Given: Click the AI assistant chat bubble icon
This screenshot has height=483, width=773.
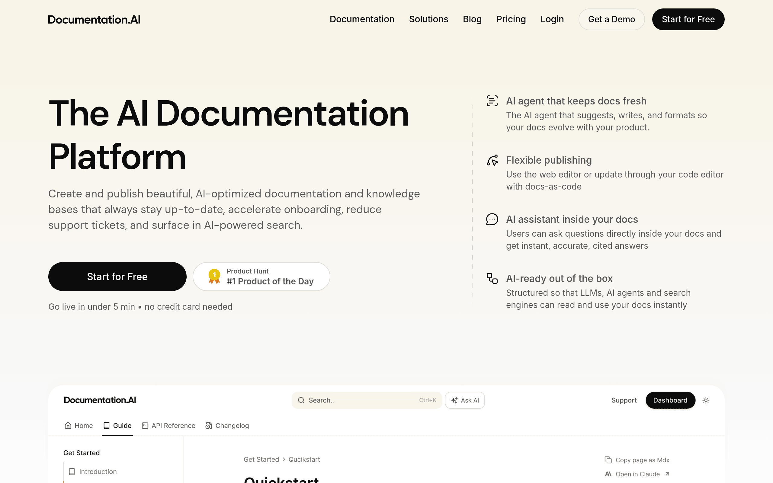Looking at the screenshot, I should [x=492, y=219].
